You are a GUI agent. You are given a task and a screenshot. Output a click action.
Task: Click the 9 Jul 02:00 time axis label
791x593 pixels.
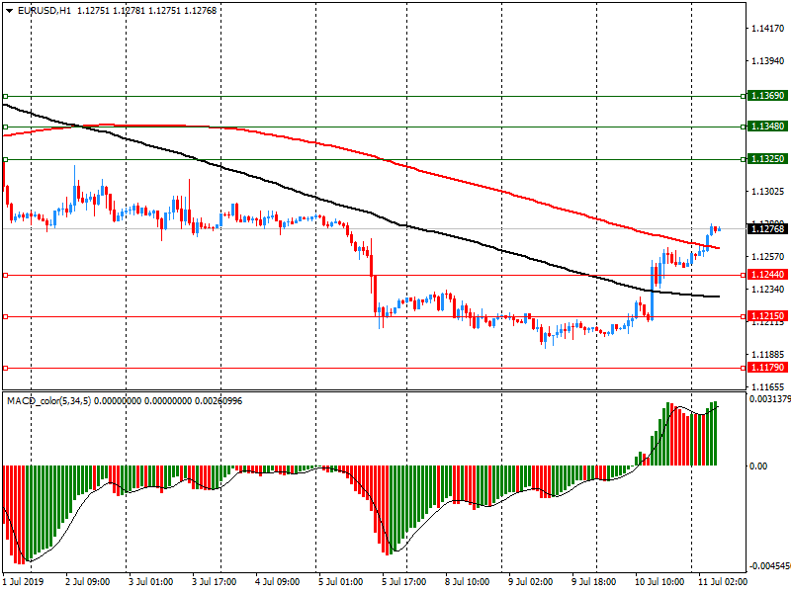click(531, 581)
